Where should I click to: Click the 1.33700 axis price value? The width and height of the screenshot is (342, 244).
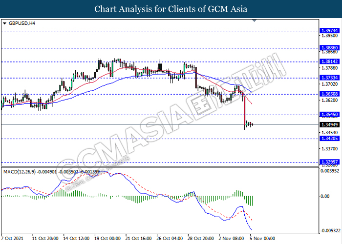click(x=330, y=148)
